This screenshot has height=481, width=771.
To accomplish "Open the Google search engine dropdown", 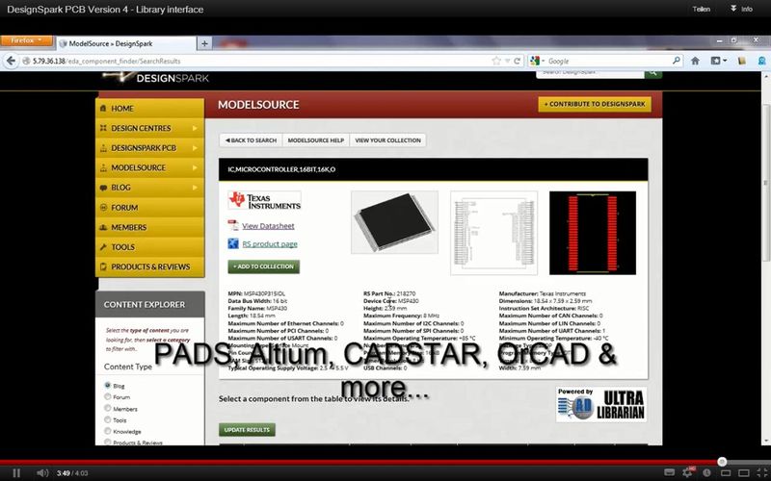I will [537, 61].
